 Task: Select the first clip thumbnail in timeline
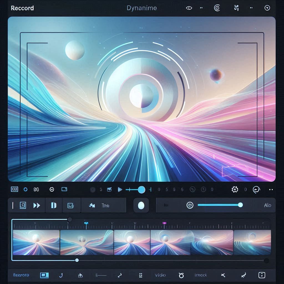tap(36, 242)
